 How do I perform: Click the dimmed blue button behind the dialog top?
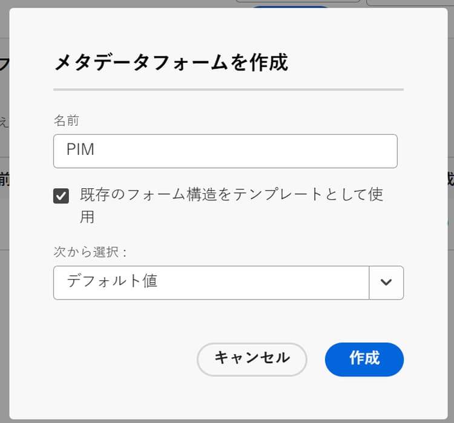[291, 5]
